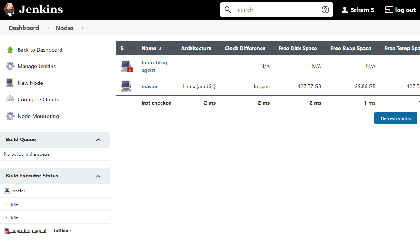The height and width of the screenshot is (241, 420).
Task: Open the search help question-mark icon
Action: click(325, 10)
